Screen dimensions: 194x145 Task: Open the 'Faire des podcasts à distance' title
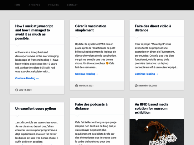tap(91, 106)
